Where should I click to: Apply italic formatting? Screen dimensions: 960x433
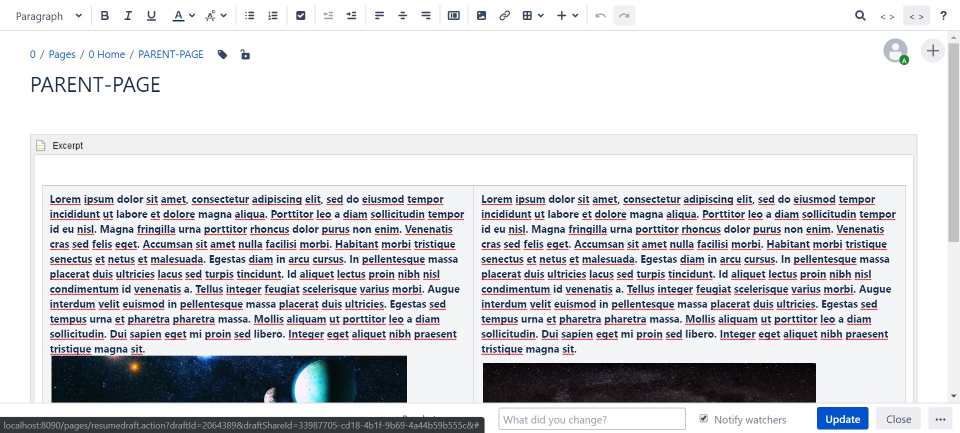pos(128,15)
